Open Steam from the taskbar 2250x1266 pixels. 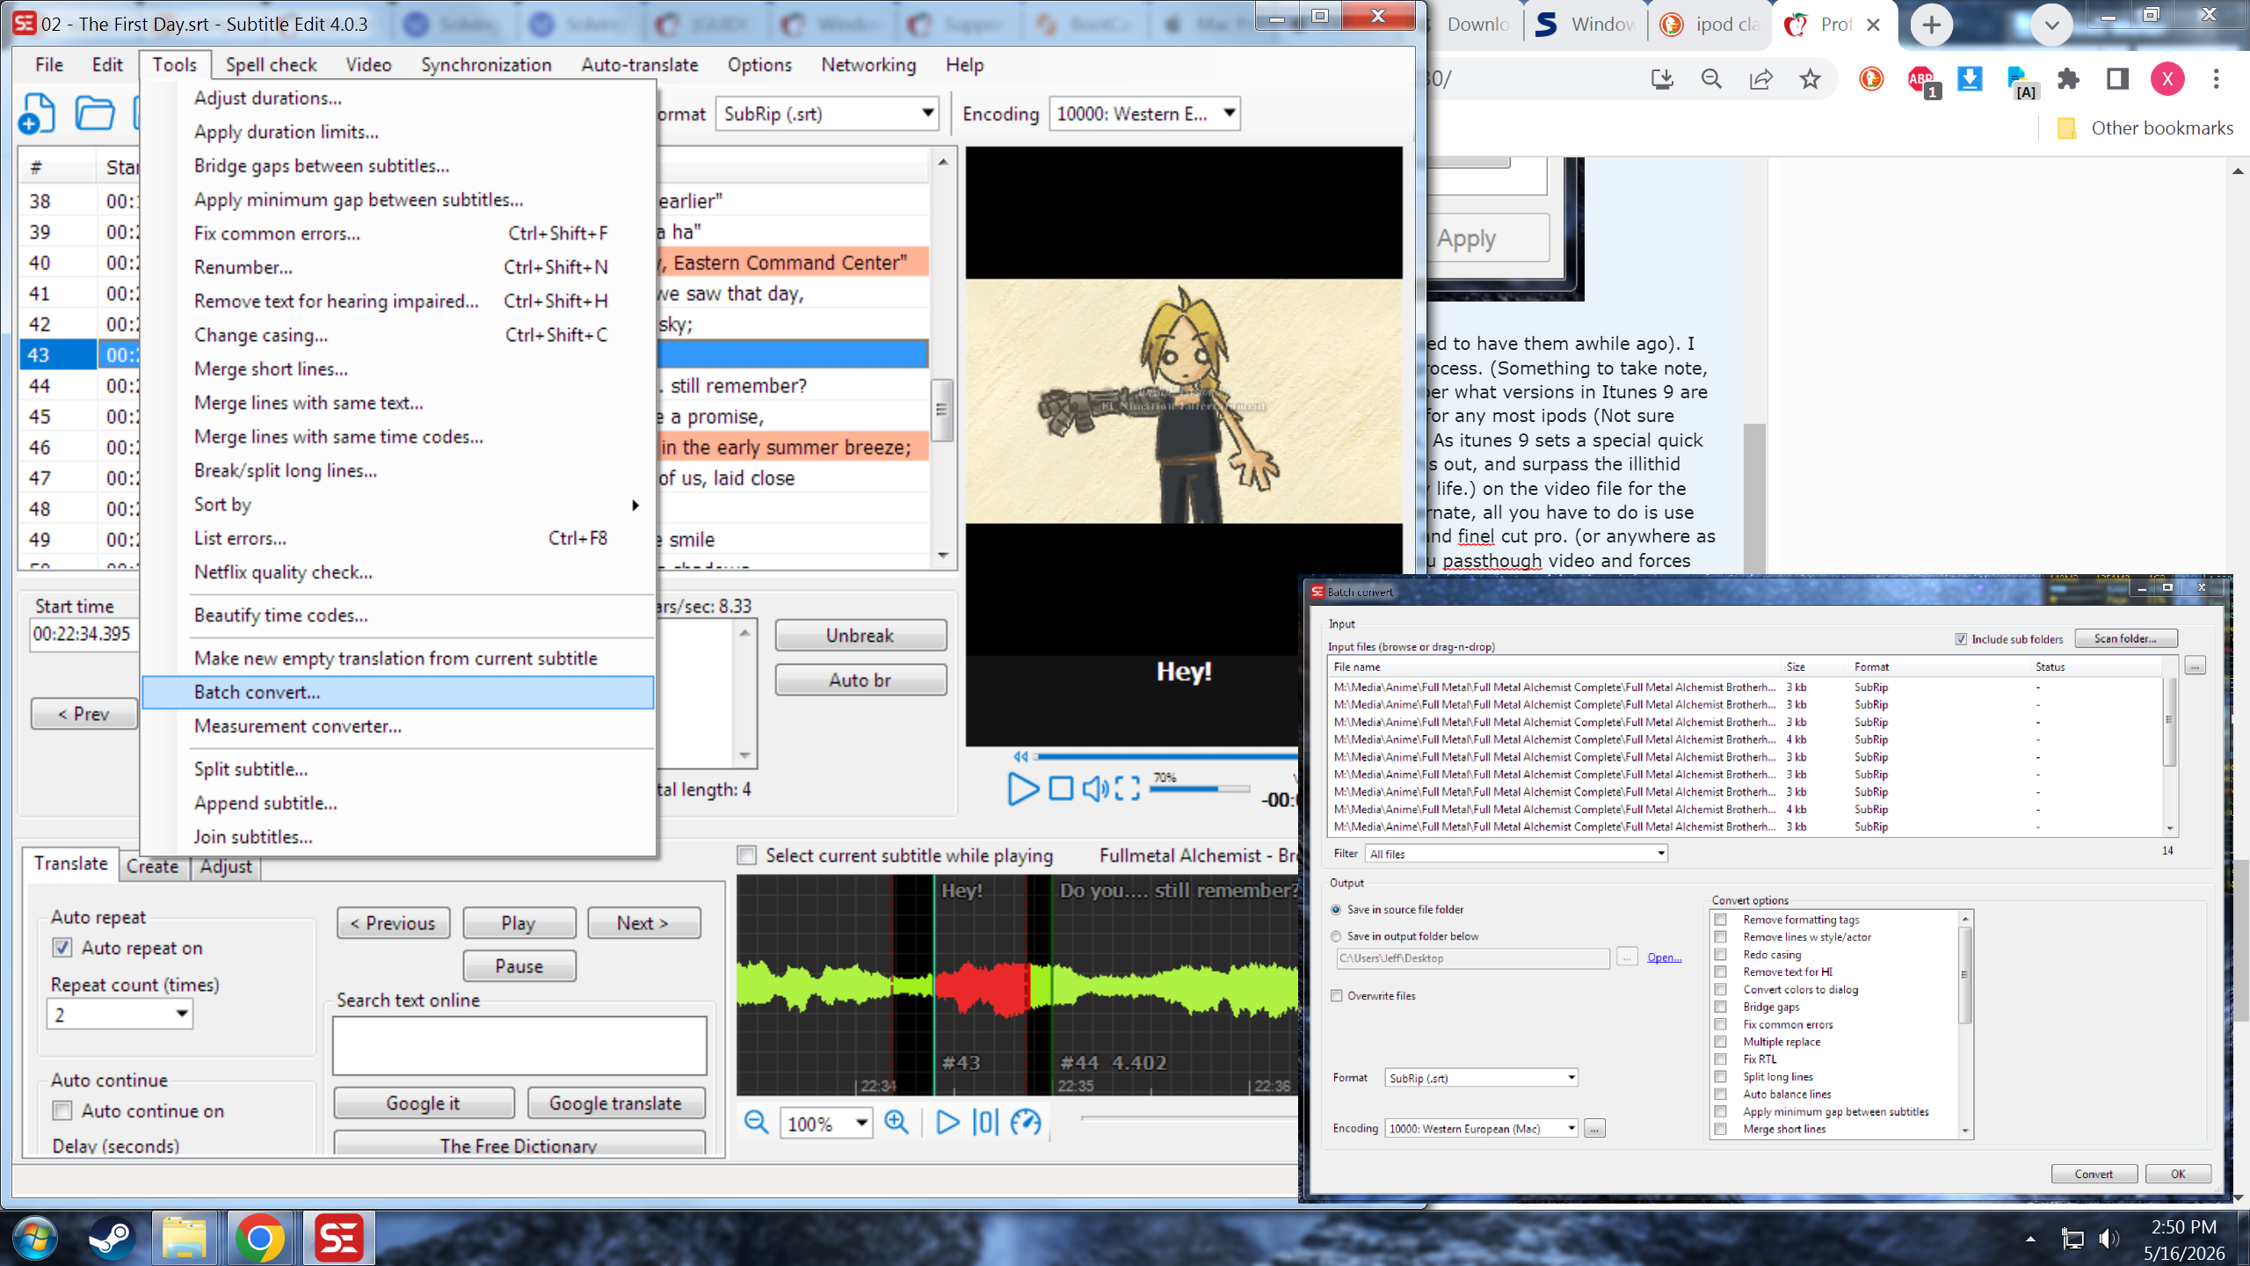click(111, 1238)
